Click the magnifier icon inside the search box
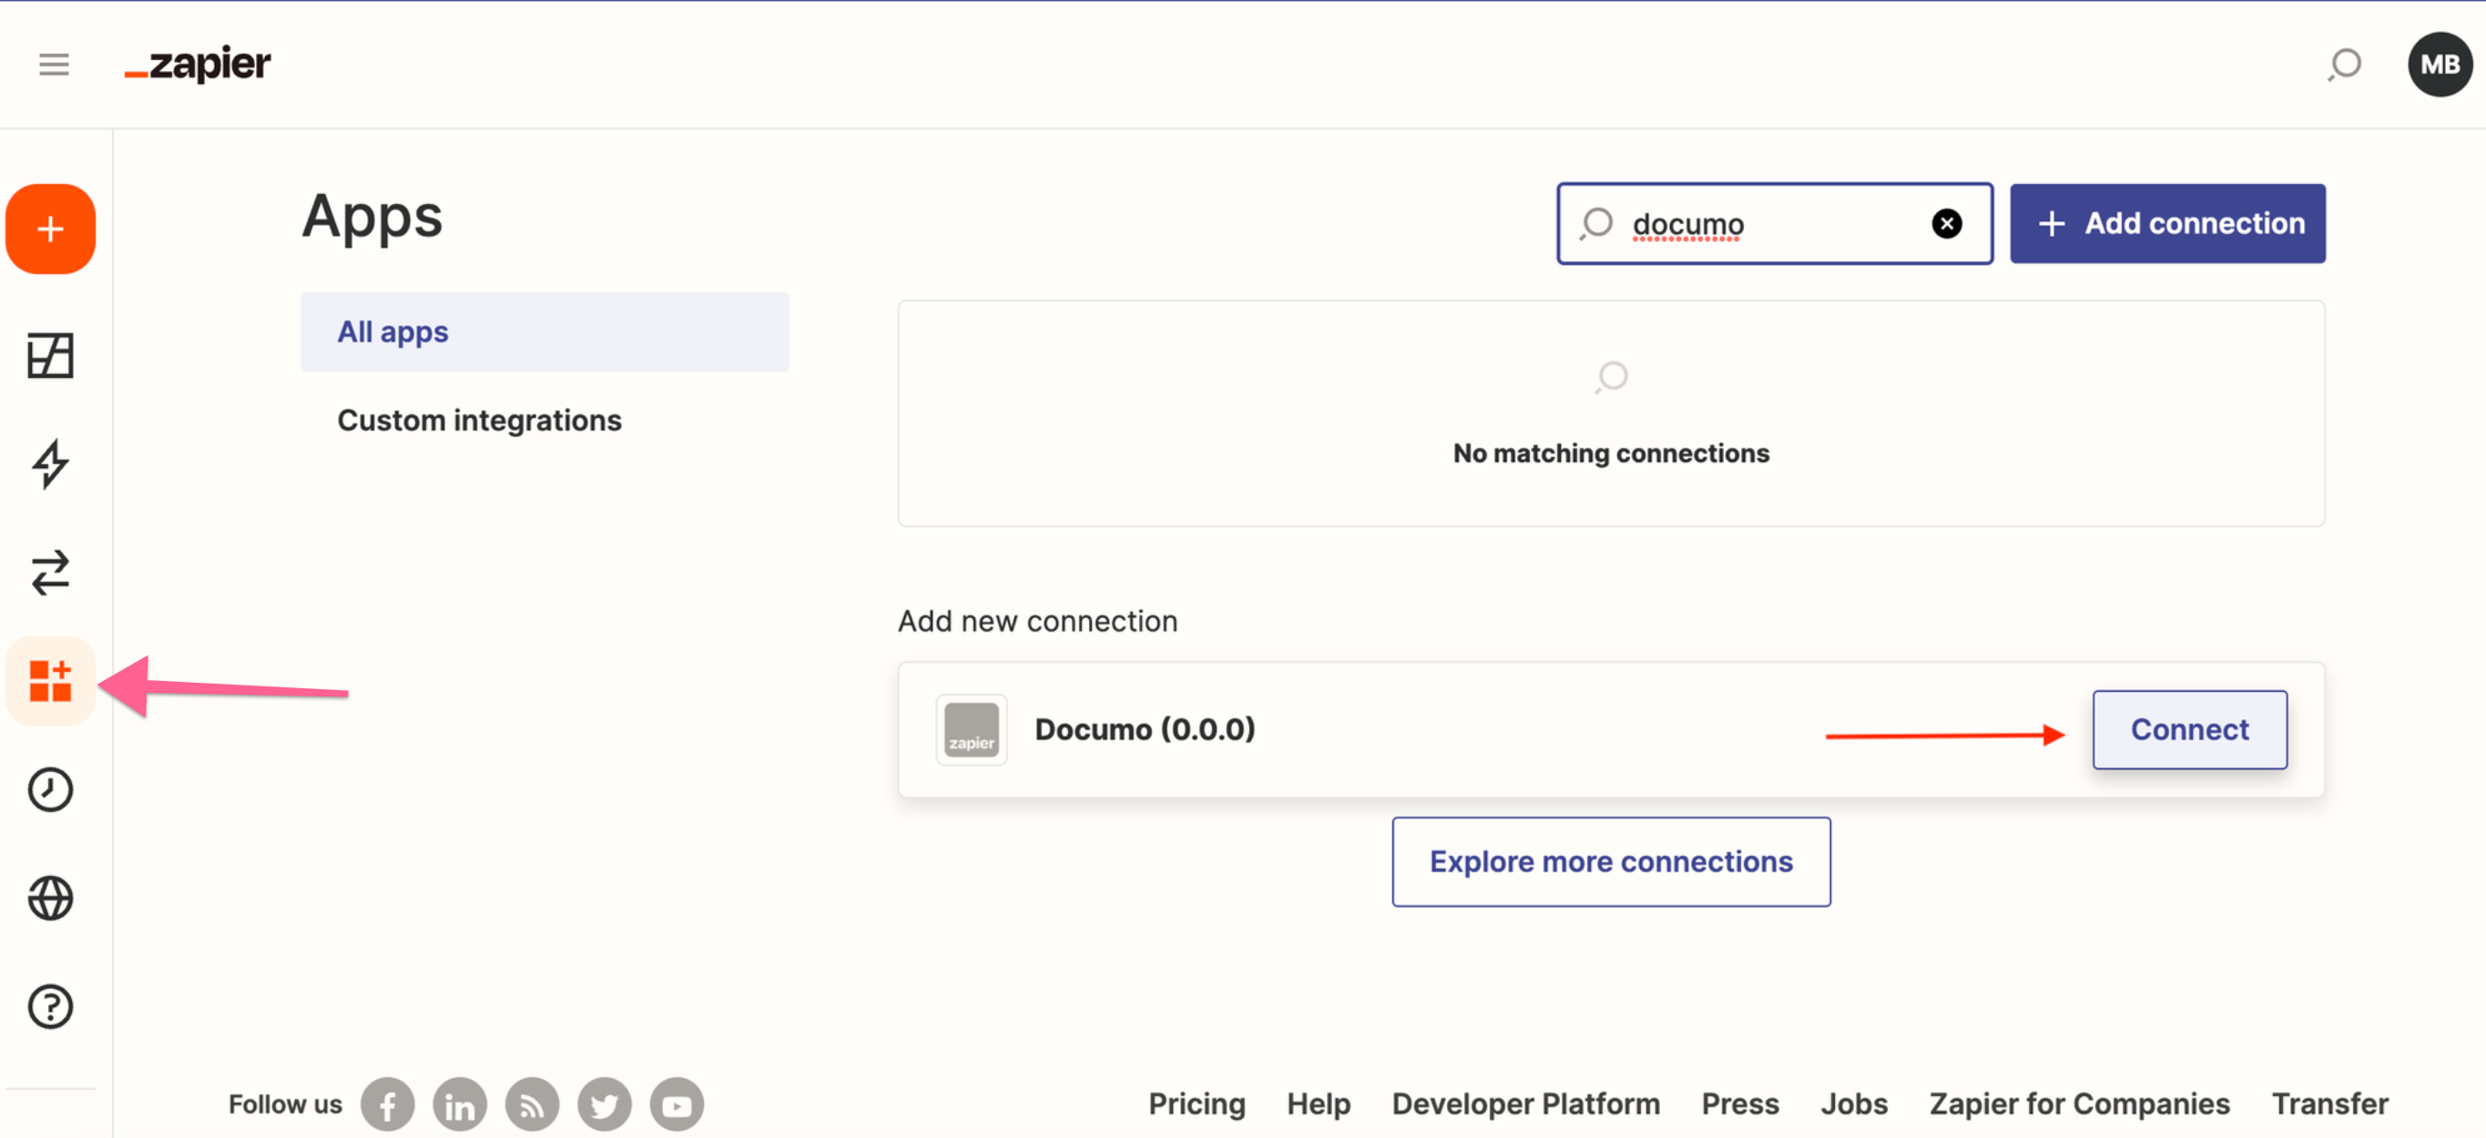Screen dimensions: 2486x1138 tap(1596, 223)
